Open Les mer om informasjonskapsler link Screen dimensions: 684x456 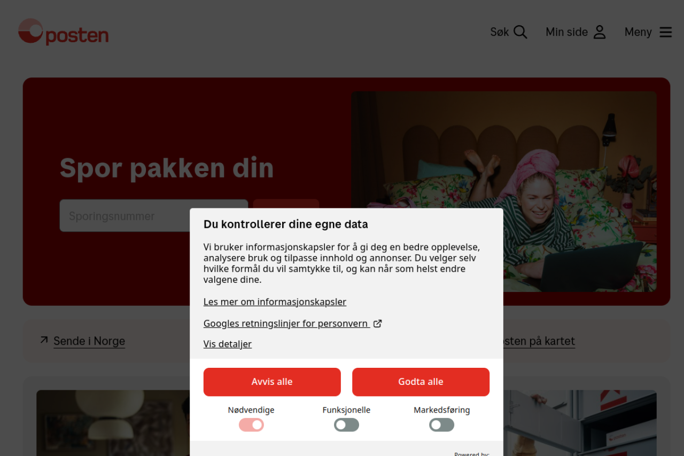coord(275,302)
